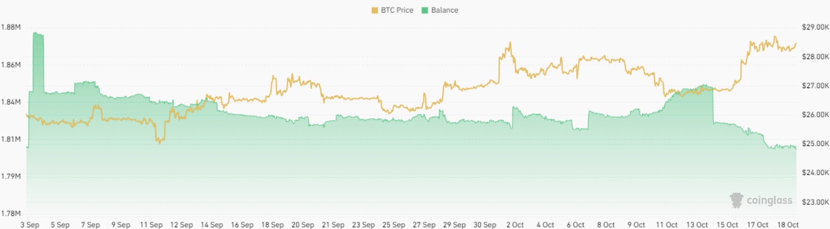Select the 20 Sep date label

[303, 224]
